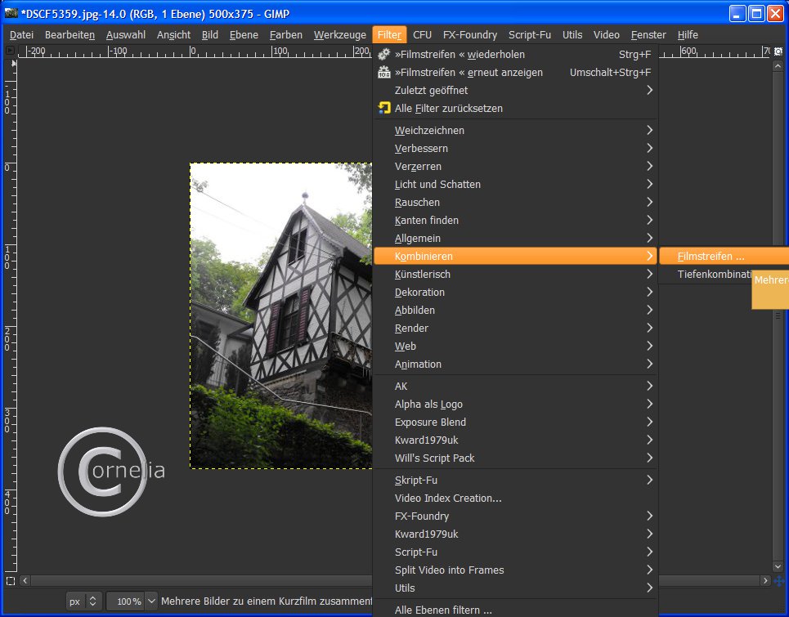Open the Script-Fu menu in the menu bar

click(530, 35)
